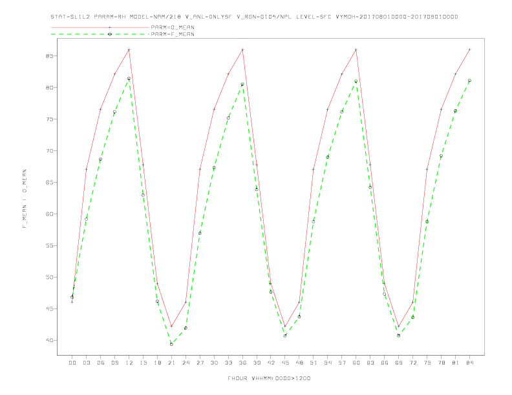512x395 pixels.
Task: Click y-axis tick value 75
Action: point(49,119)
